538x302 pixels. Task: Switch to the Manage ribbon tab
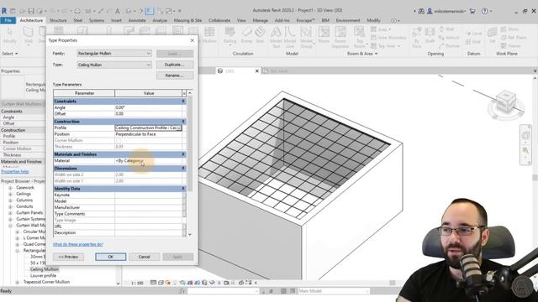point(260,20)
